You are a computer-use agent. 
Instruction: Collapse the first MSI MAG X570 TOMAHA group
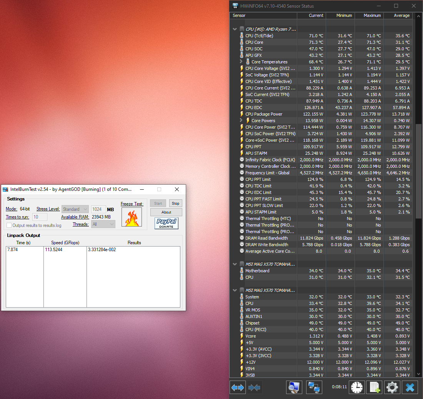click(235, 264)
